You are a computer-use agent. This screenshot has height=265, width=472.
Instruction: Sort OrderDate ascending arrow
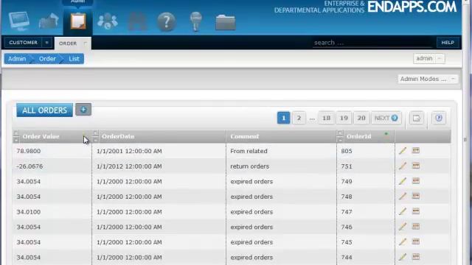95,132
